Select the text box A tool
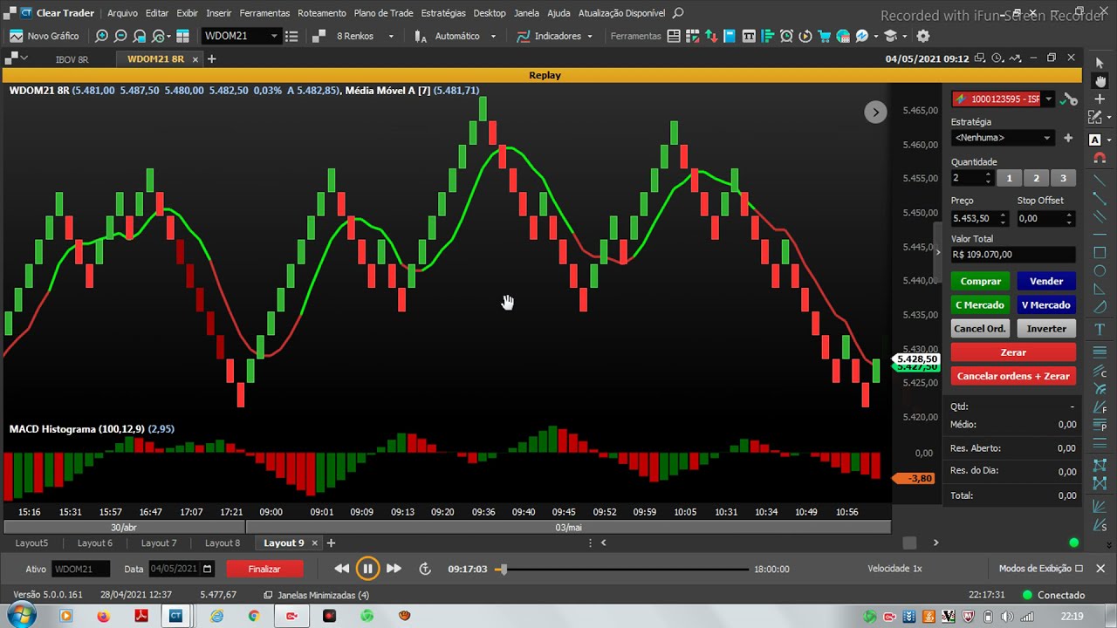 click(1095, 140)
